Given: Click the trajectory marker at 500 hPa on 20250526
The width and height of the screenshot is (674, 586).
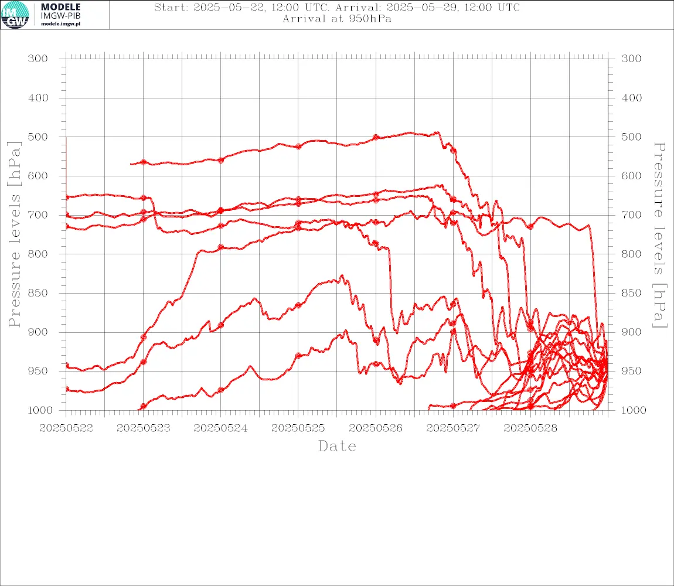Looking at the screenshot, I should click(376, 137).
